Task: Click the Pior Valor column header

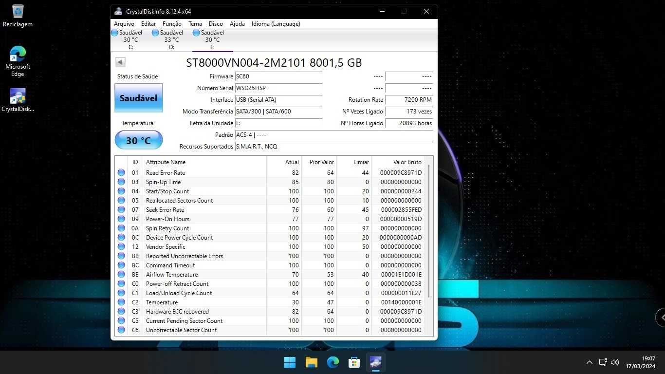Action: tap(319, 162)
